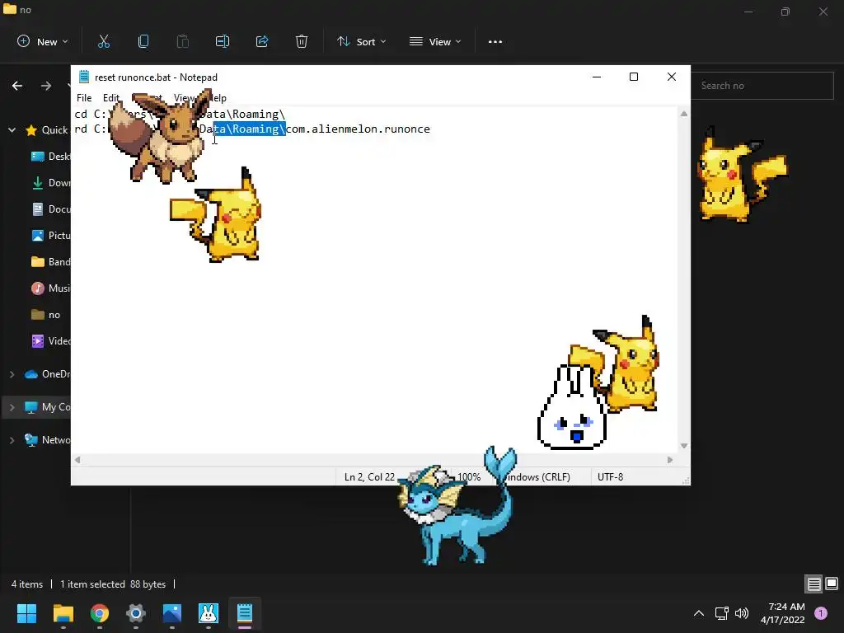Expand the Network tree node

click(12, 440)
